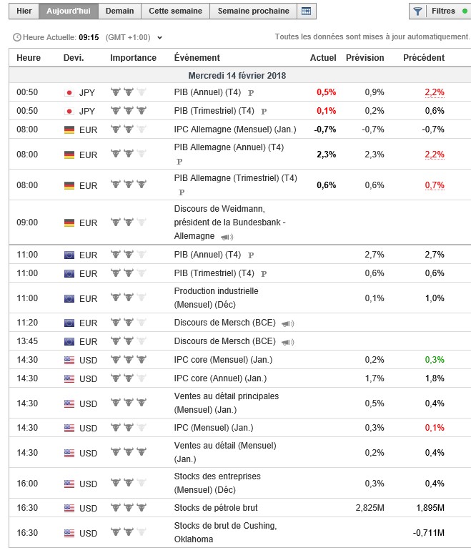Show the Cette semaine tab
Image resolution: width=471 pixels, height=553 pixels.
[176, 11]
